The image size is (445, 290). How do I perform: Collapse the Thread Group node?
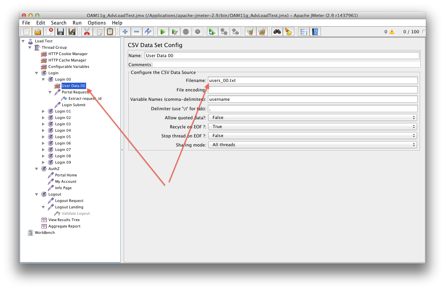pyautogui.click(x=30, y=47)
